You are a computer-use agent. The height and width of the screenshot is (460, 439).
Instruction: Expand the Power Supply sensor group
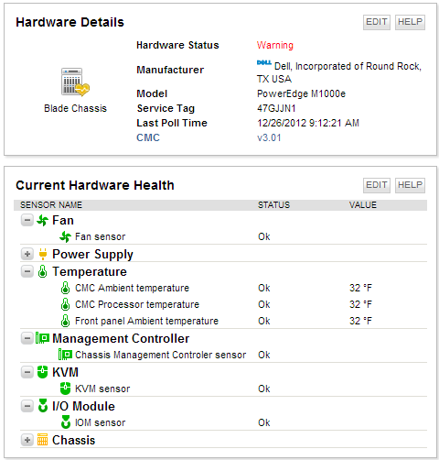27,254
